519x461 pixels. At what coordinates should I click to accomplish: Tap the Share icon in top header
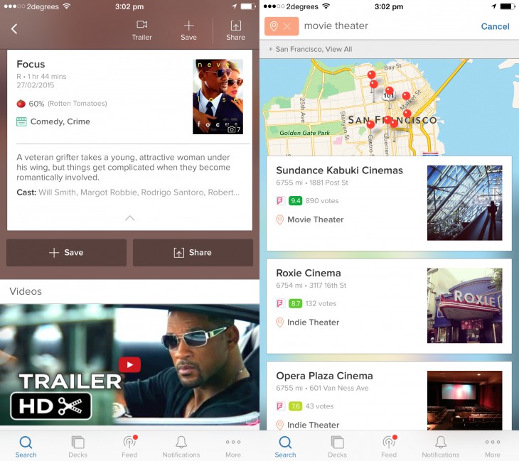(235, 30)
